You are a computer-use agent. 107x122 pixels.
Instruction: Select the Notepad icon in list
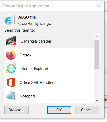point(11,96)
